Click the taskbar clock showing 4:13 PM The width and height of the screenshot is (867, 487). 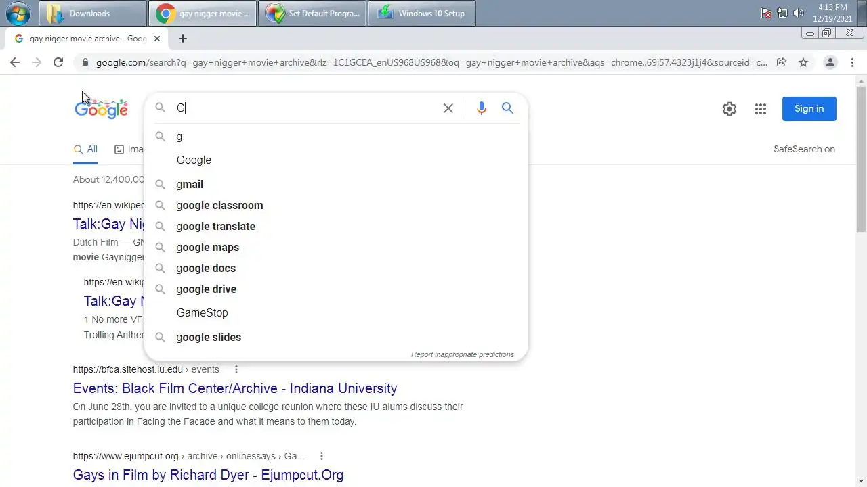[x=832, y=13]
